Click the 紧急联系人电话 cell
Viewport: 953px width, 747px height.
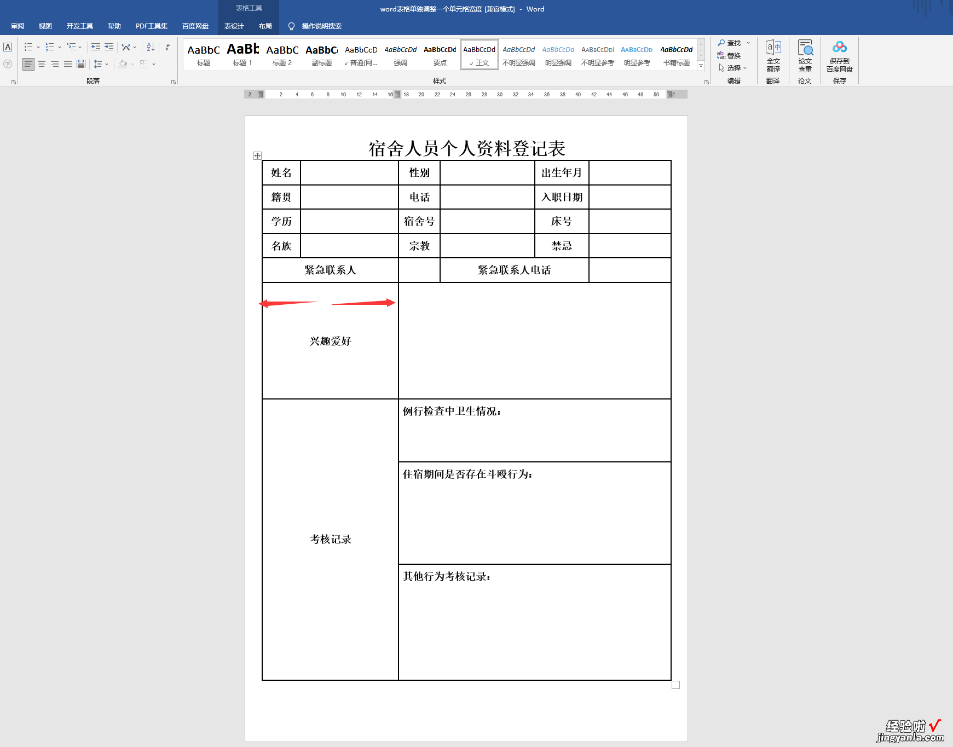[x=514, y=270]
